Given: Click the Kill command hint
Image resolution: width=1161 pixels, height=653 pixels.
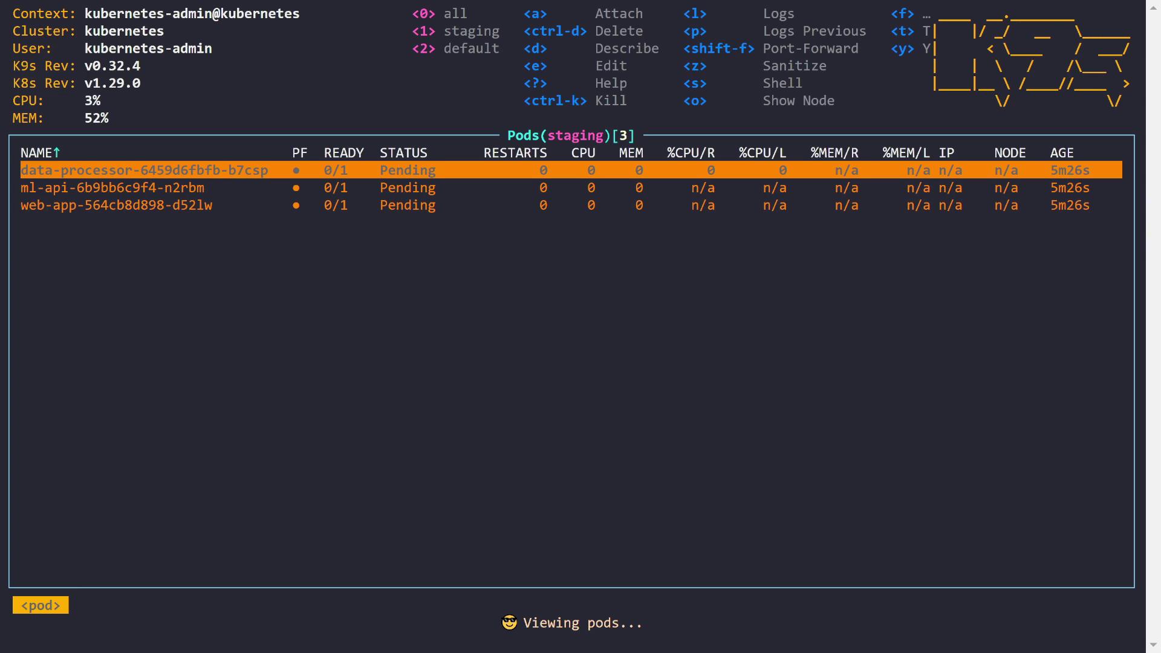Looking at the screenshot, I should 611,101.
